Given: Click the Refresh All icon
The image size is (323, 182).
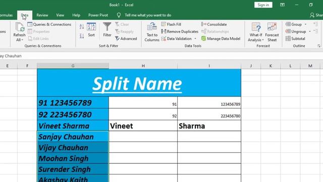Looking at the screenshot, I should [x=20, y=27].
